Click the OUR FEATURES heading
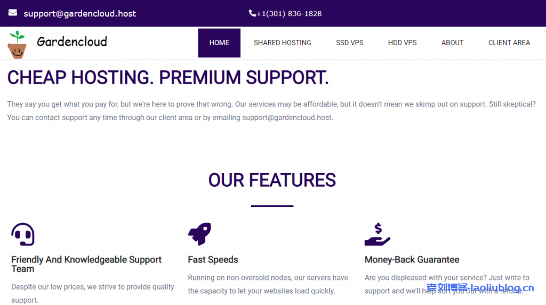Viewport: 546px width, 305px height. [272, 180]
